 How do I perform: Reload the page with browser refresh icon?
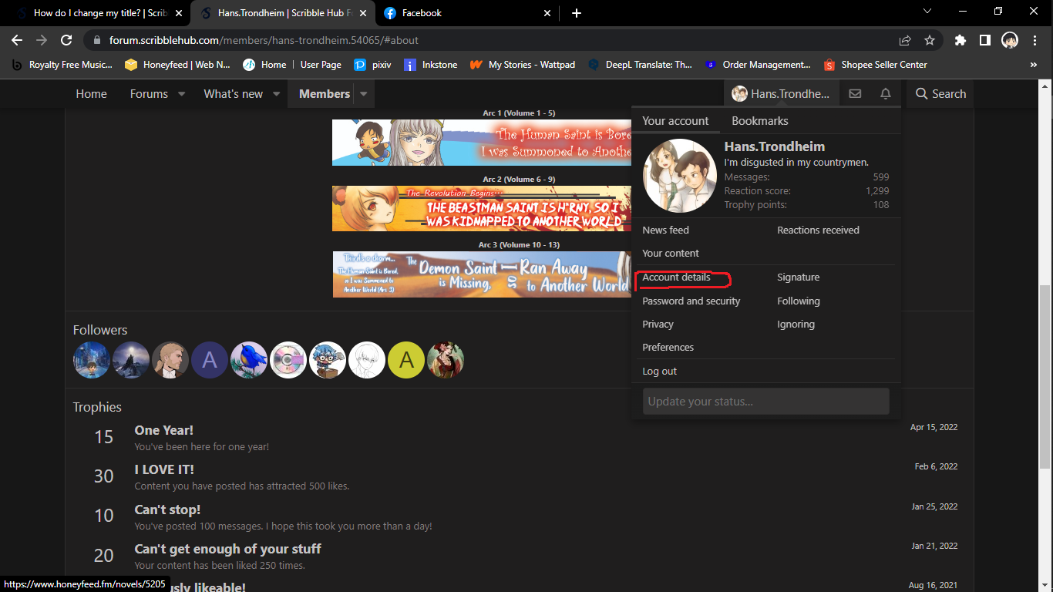66,40
